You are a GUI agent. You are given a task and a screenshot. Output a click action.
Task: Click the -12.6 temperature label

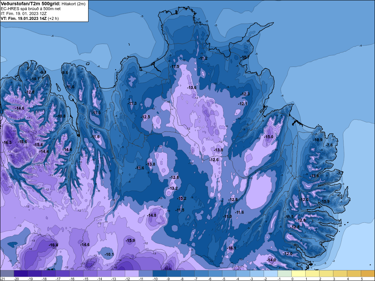(x=214, y=160)
